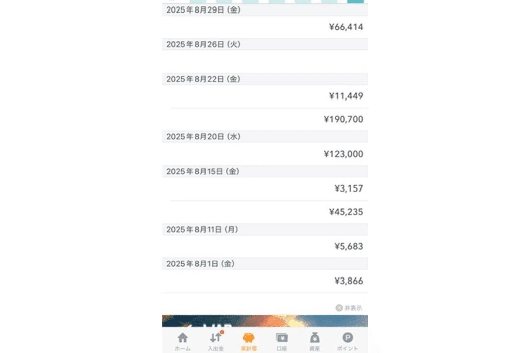Select the highlighted dark teal chart bar
530x353 pixels.
coord(355,1)
